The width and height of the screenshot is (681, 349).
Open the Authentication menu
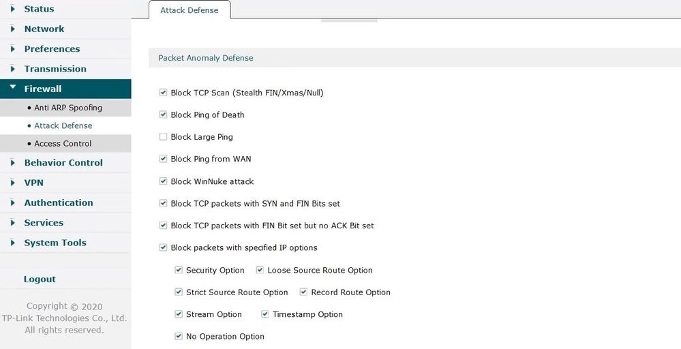(x=59, y=202)
